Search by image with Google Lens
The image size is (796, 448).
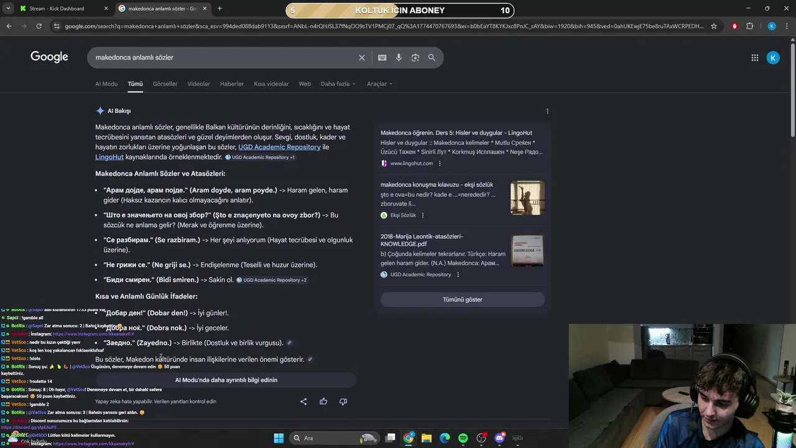[x=415, y=57]
